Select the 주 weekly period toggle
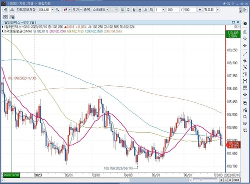 [128, 10]
